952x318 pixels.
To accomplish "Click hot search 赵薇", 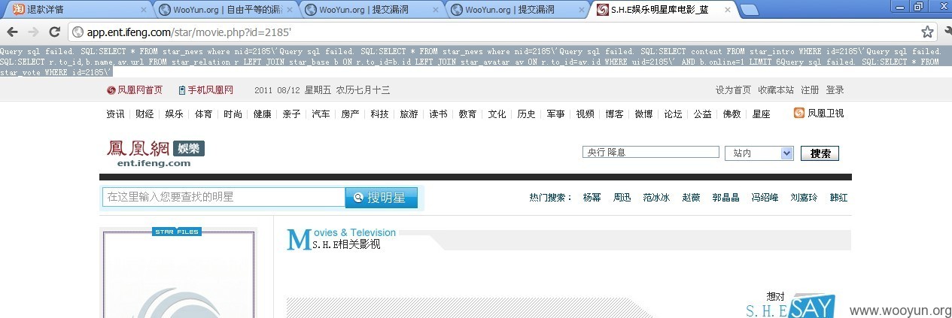I will coord(691,198).
